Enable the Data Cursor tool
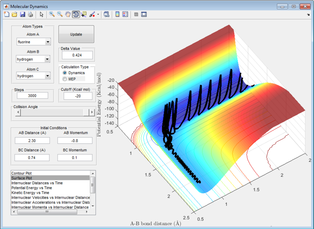 click(84, 15)
